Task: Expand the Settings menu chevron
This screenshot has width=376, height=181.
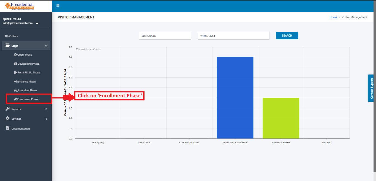Action: click(46, 119)
